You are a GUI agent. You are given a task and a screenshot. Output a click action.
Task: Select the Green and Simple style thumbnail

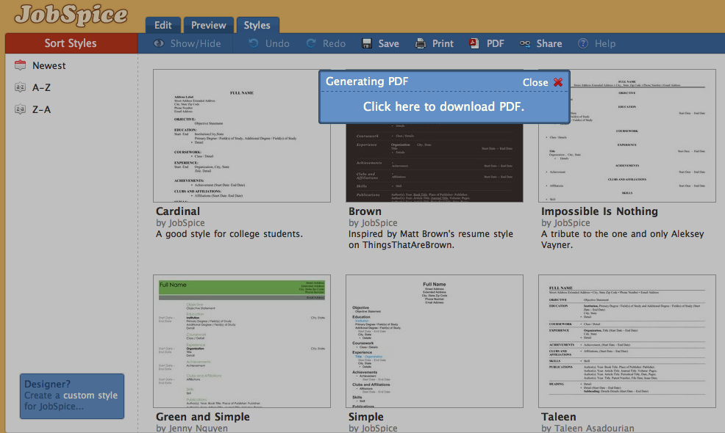click(x=242, y=341)
